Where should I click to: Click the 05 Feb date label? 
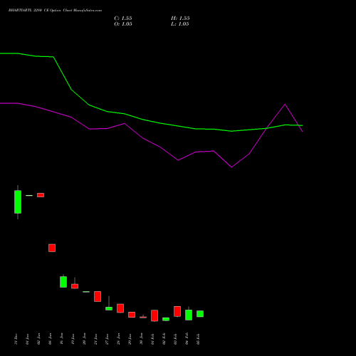[198, 339]
